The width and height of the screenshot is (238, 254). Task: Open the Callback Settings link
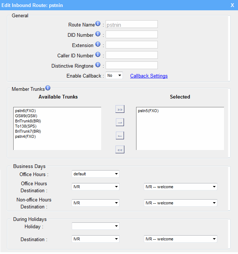[x=149, y=76]
